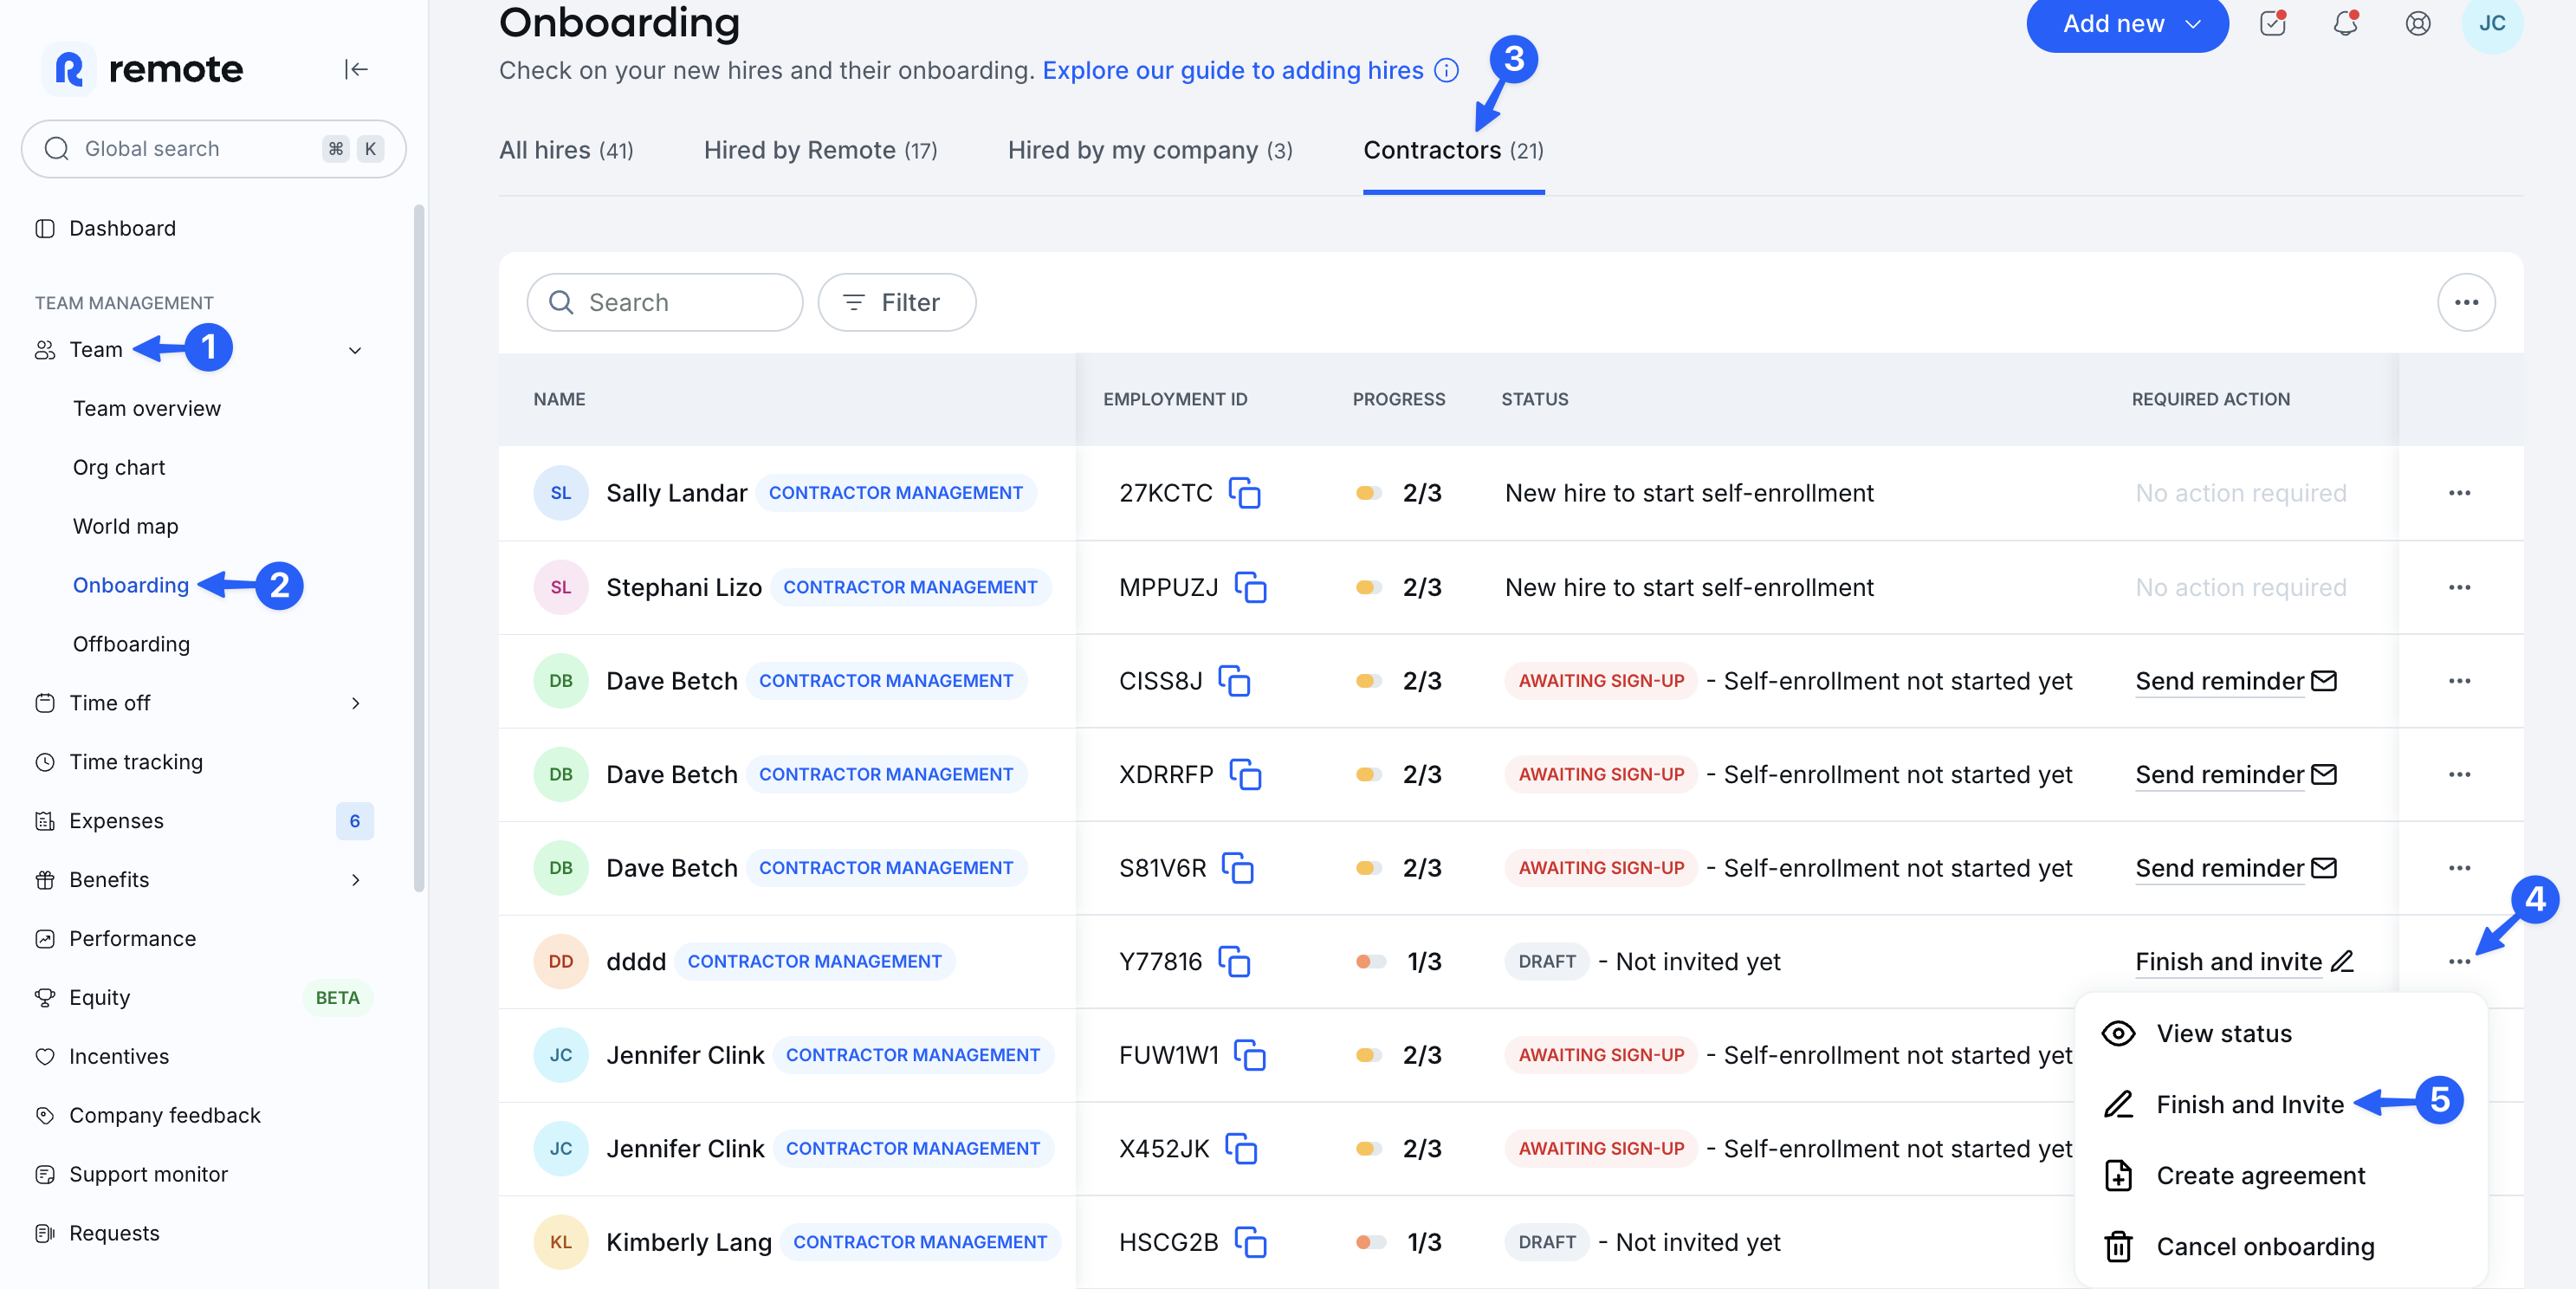This screenshot has width=2576, height=1289.
Task: Open Org chart page
Action: click(119, 467)
